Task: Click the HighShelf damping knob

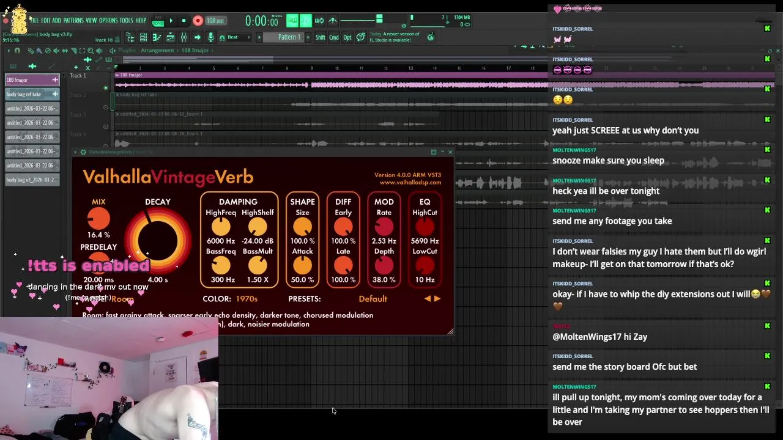Action: pyautogui.click(x=258, y=227)
